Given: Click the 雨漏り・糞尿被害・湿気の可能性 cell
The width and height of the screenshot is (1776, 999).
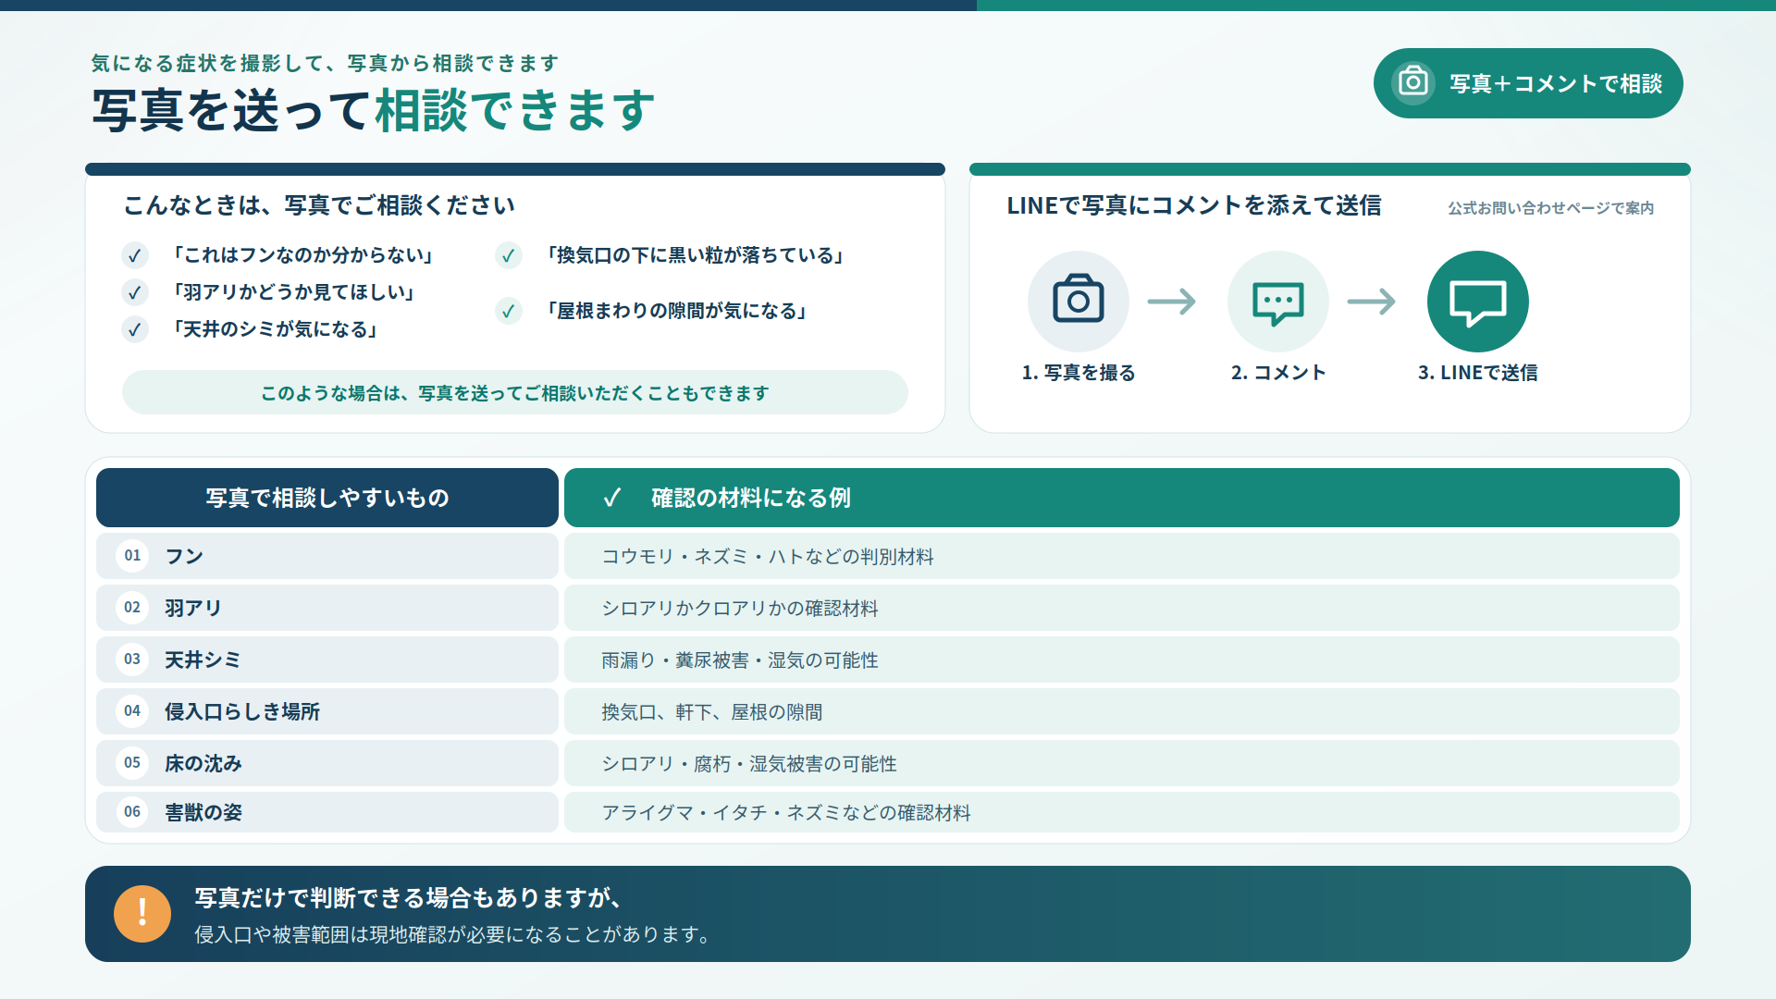Looking at the screenshot, I should (1122, 660).
